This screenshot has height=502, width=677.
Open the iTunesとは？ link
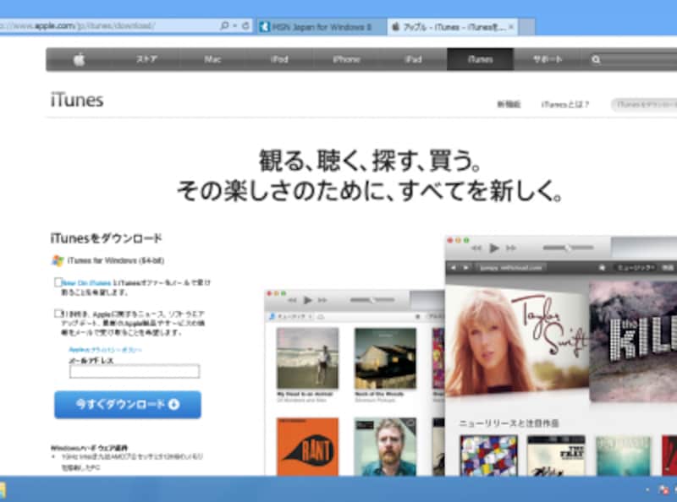(564, 104)
